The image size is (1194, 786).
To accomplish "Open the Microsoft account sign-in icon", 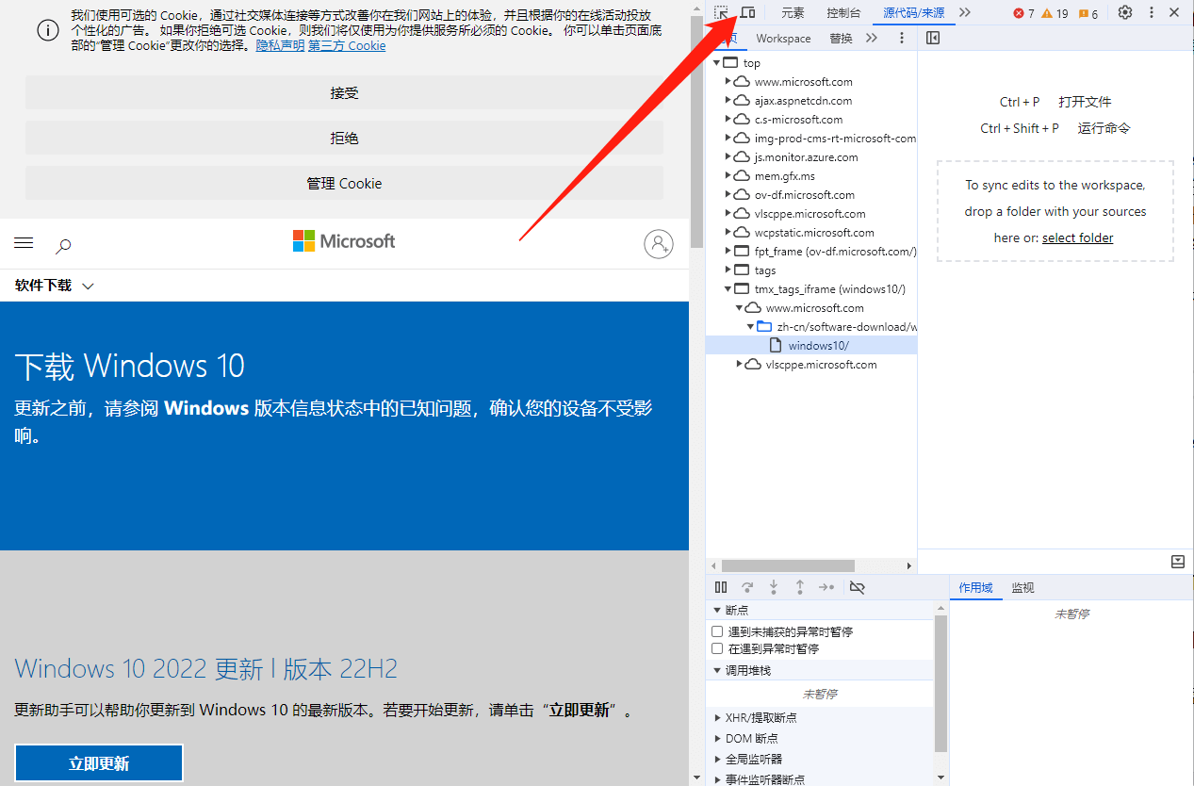I will coord(658,244).
